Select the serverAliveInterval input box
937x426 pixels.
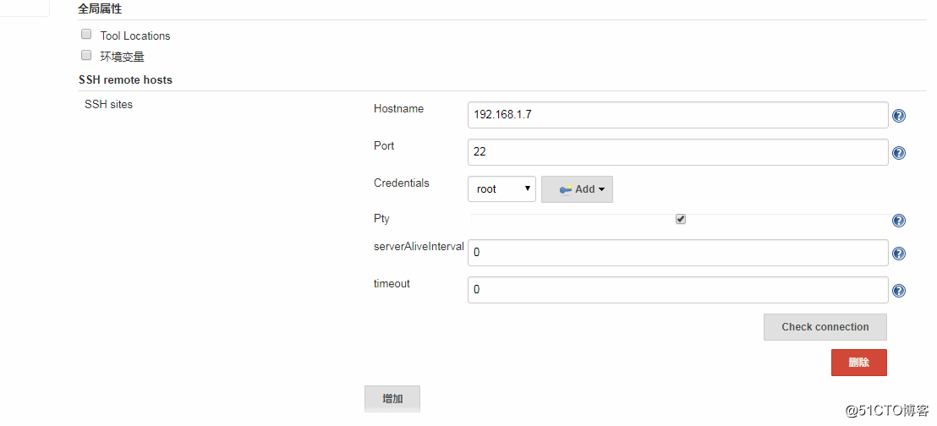(x=677, y=253)
